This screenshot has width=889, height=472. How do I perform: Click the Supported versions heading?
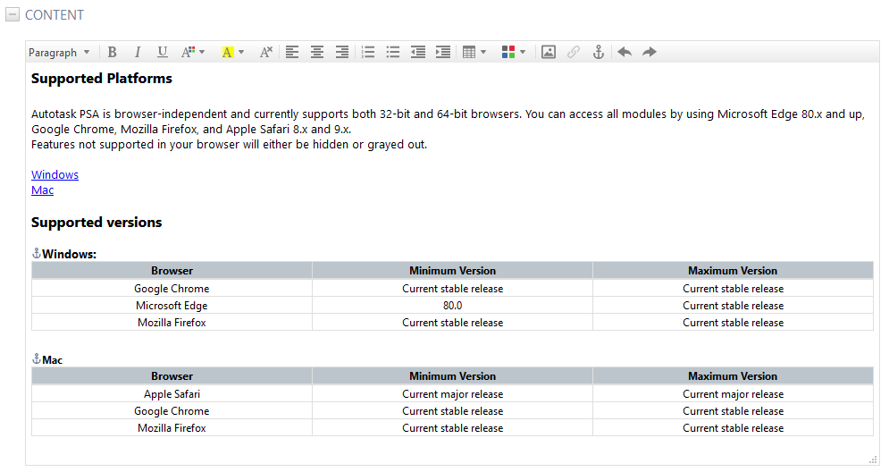(96, 223)
